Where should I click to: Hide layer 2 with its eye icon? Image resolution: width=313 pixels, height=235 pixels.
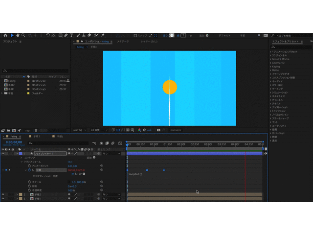tap(3, 194)
